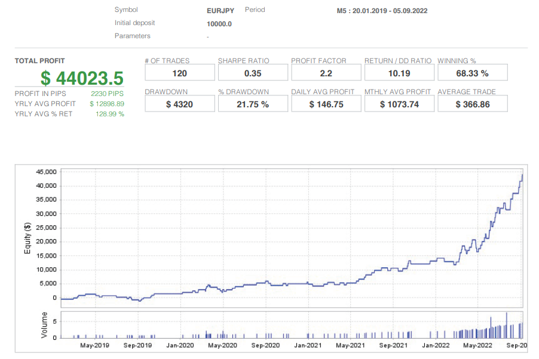The height and width of the screenshot is (359, 539).
Task: Click the Winning % box showing 68.33 %
Action: pos(472,73)
